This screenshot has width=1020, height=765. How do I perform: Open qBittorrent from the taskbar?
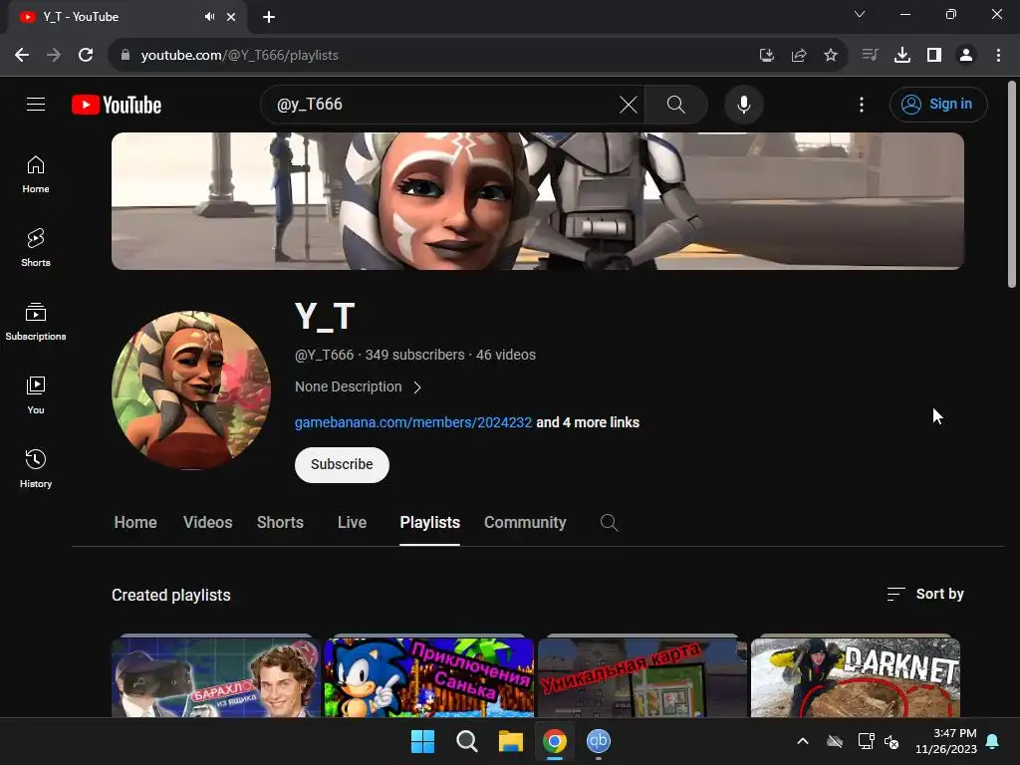[x=599, y=741]
